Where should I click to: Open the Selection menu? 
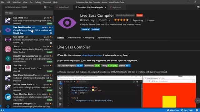17,2
